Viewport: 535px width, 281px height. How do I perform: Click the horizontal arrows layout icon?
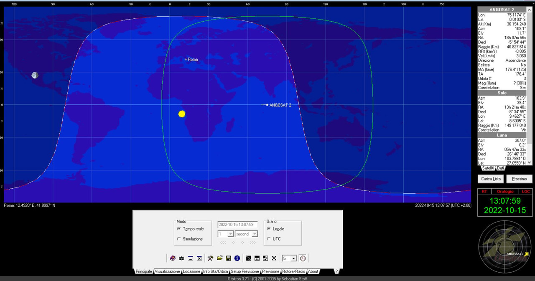(257, 258)
